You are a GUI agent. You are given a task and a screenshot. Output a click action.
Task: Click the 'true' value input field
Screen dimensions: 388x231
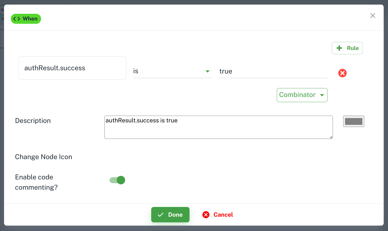(x=273, y=71)
